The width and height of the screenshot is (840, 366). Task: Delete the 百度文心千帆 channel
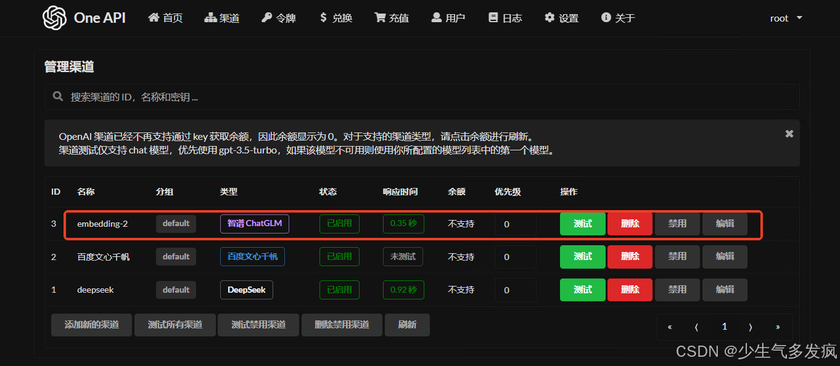630,256
